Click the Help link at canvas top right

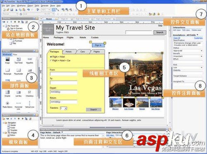[160, 26]
